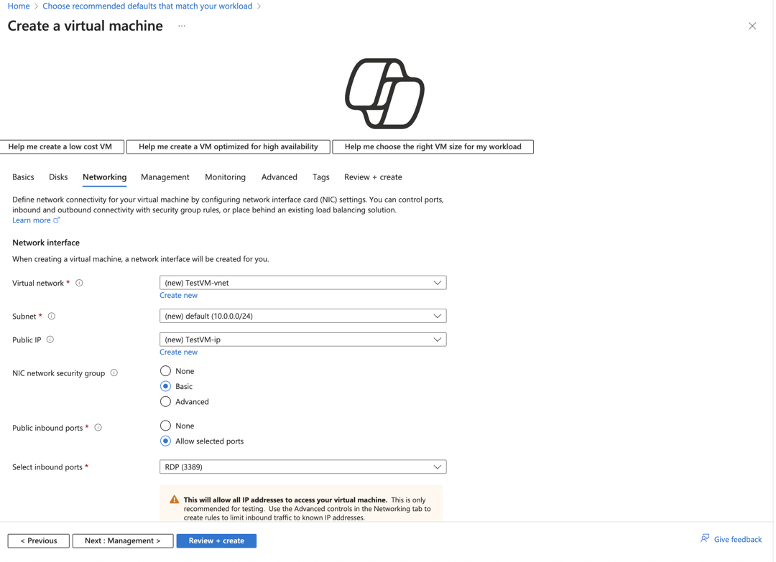This screenshot has width=776, height=562.
Task: Click Create new under Virtual network
Action: click(178, 295)
